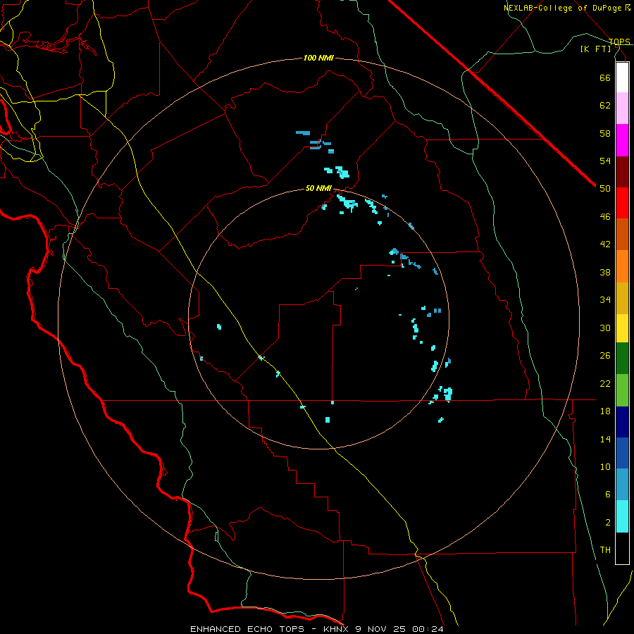The image size is (634, 634).
Task: Click the 50 value on the legend
Action: tap(605, 189)
